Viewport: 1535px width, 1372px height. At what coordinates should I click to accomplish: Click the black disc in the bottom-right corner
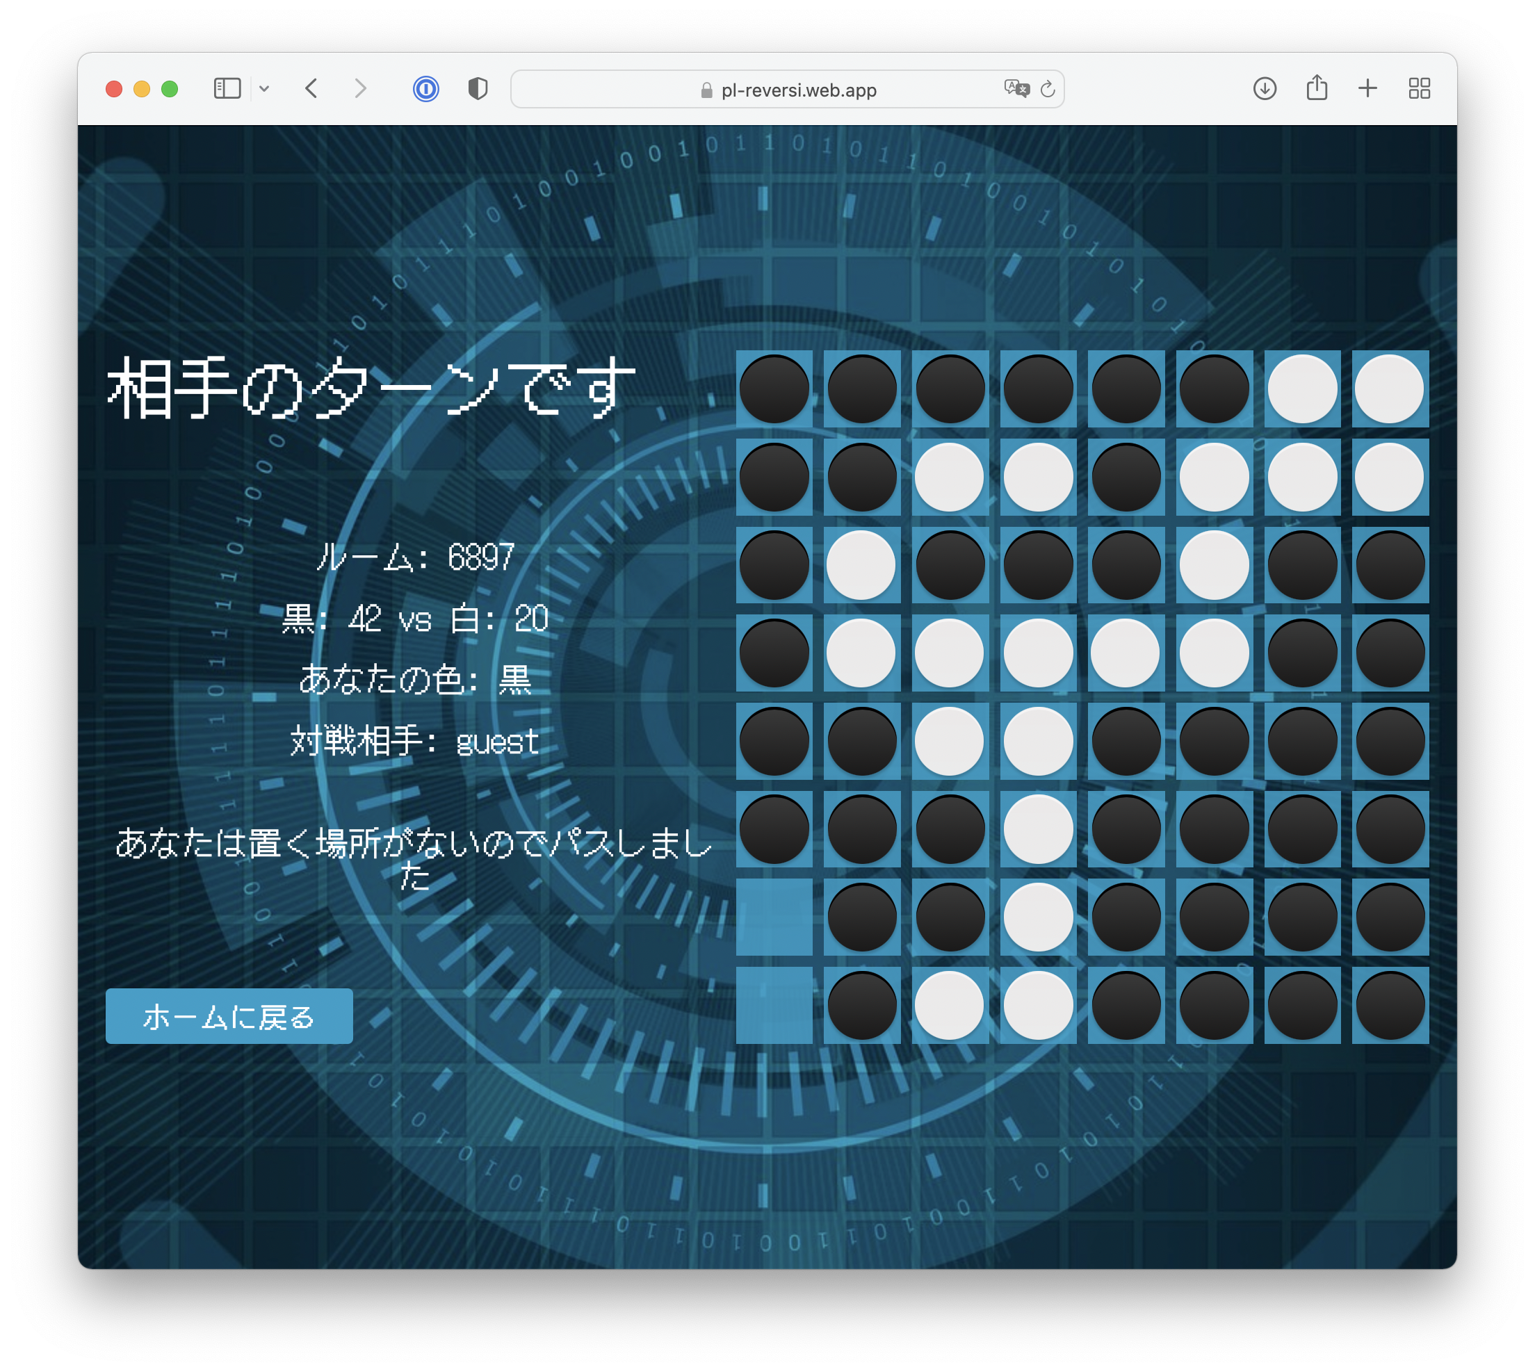click(x=1390, y=1005)
